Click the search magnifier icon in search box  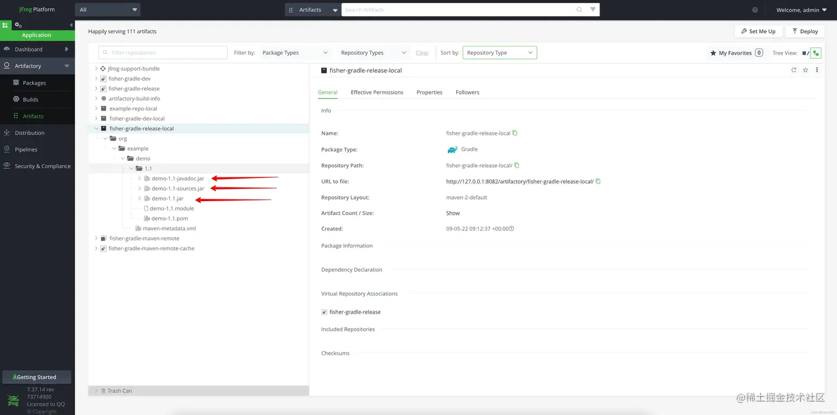[x=580, y=9]
